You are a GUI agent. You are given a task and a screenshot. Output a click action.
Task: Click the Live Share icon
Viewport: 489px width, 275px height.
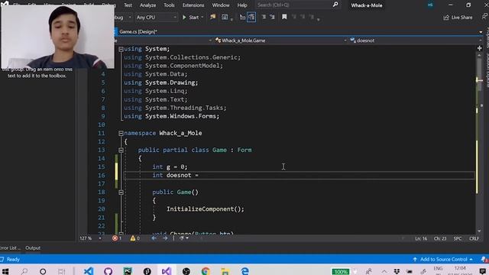[446, 18]
